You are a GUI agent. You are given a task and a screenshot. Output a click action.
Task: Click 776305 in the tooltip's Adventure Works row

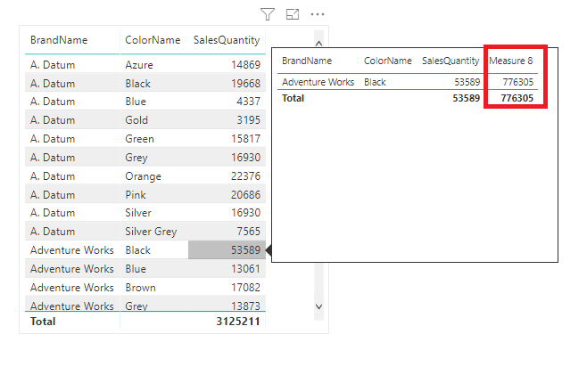pyautogui.click(x=518, y=82)
